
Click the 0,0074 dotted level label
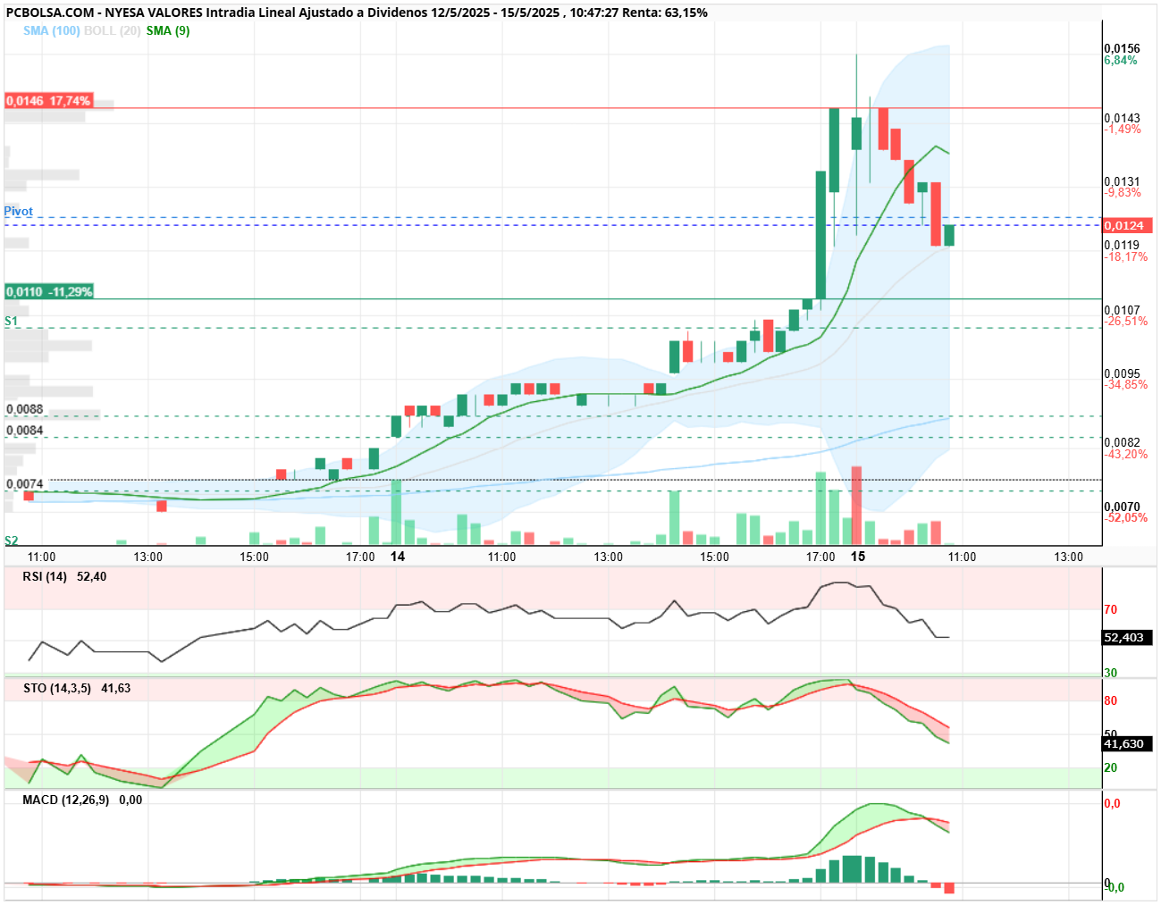pyautogui.click(x=25, y=484)
